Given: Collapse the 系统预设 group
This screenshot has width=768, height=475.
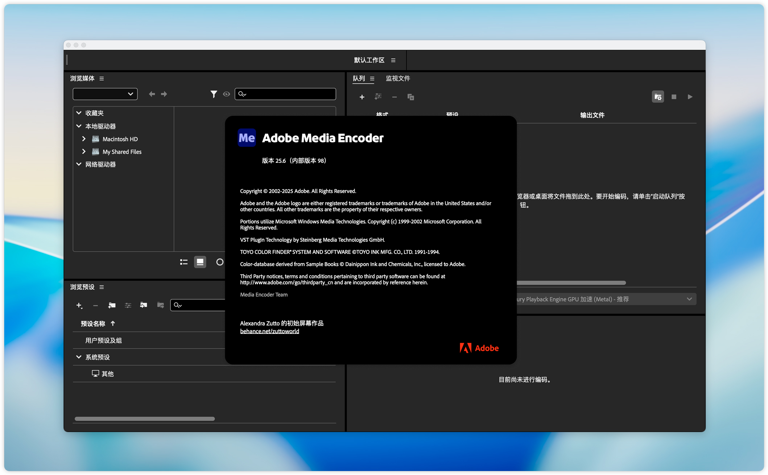Looking at the screenshot, I should [x=79, y=357].
